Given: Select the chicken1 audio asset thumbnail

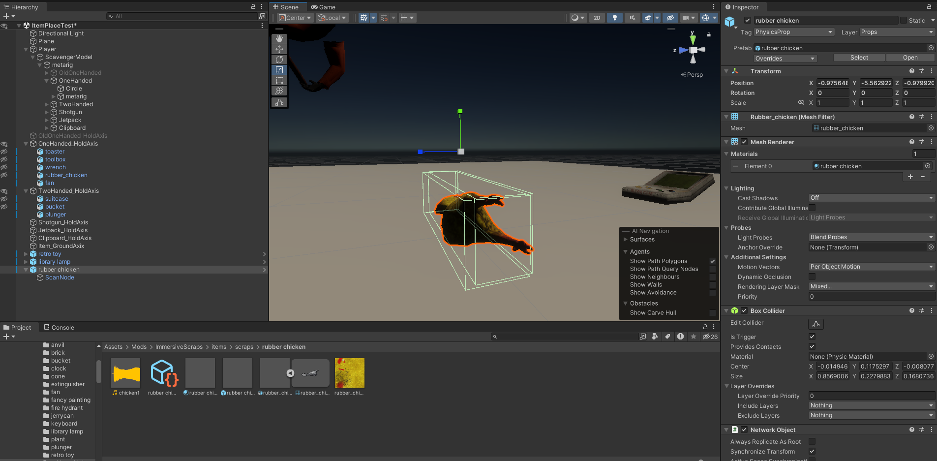Looking at the screenshot, I should click(x=125, y=373).
